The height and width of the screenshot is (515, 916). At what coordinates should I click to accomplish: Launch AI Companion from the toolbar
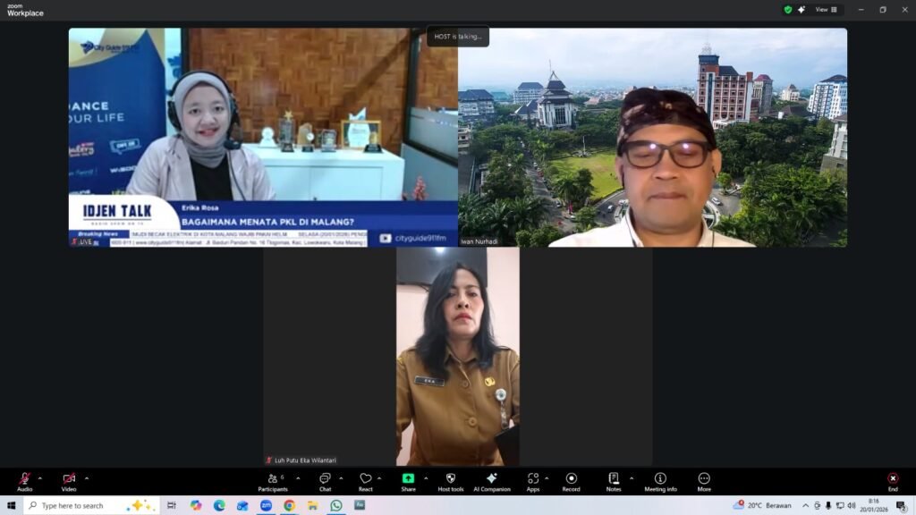(491, 479)
